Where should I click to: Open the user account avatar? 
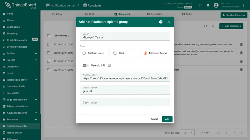click(x=216, y=5)
